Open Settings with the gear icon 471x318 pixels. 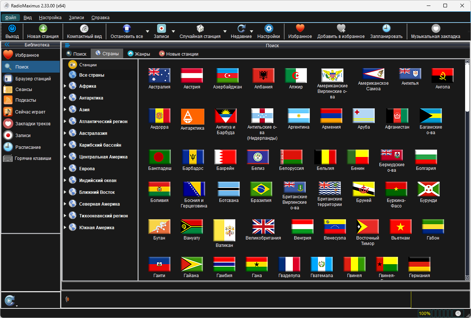tap(269, 29)
